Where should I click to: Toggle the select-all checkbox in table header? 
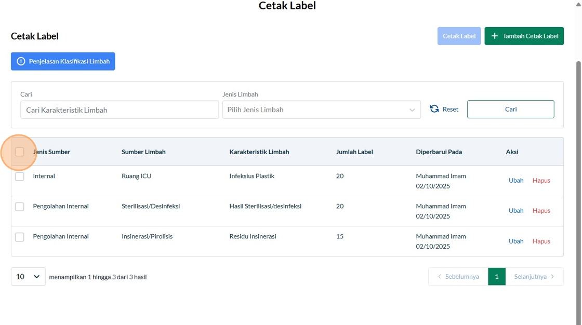20,152
